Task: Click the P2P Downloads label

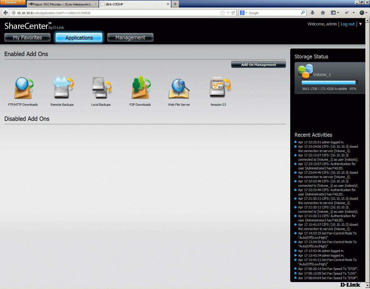Action: pyautogui.click(x=140, y=105)
